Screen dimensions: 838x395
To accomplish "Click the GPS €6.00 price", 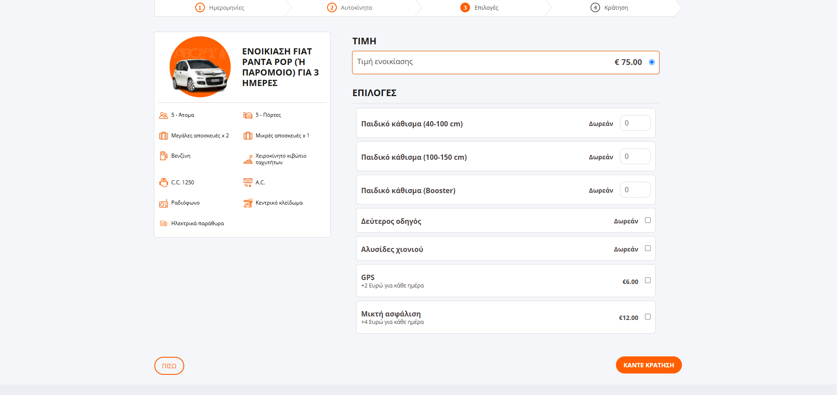I will tap(630, 282).
